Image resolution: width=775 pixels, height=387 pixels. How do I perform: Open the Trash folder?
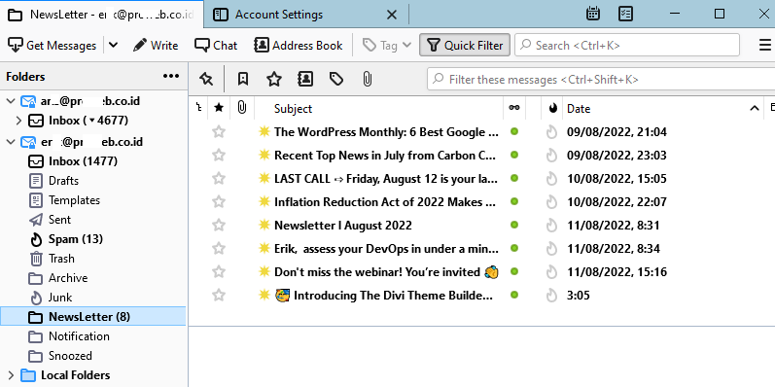[61, 259]
